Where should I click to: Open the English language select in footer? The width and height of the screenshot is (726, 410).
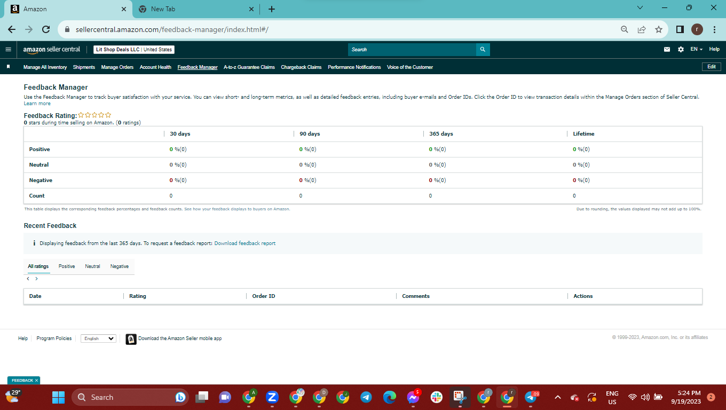[x=98, y=338]
